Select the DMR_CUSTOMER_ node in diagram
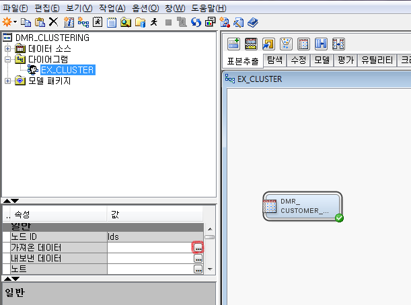The width and height of the screenshot is (411, 305). click(x=303, y=206)
